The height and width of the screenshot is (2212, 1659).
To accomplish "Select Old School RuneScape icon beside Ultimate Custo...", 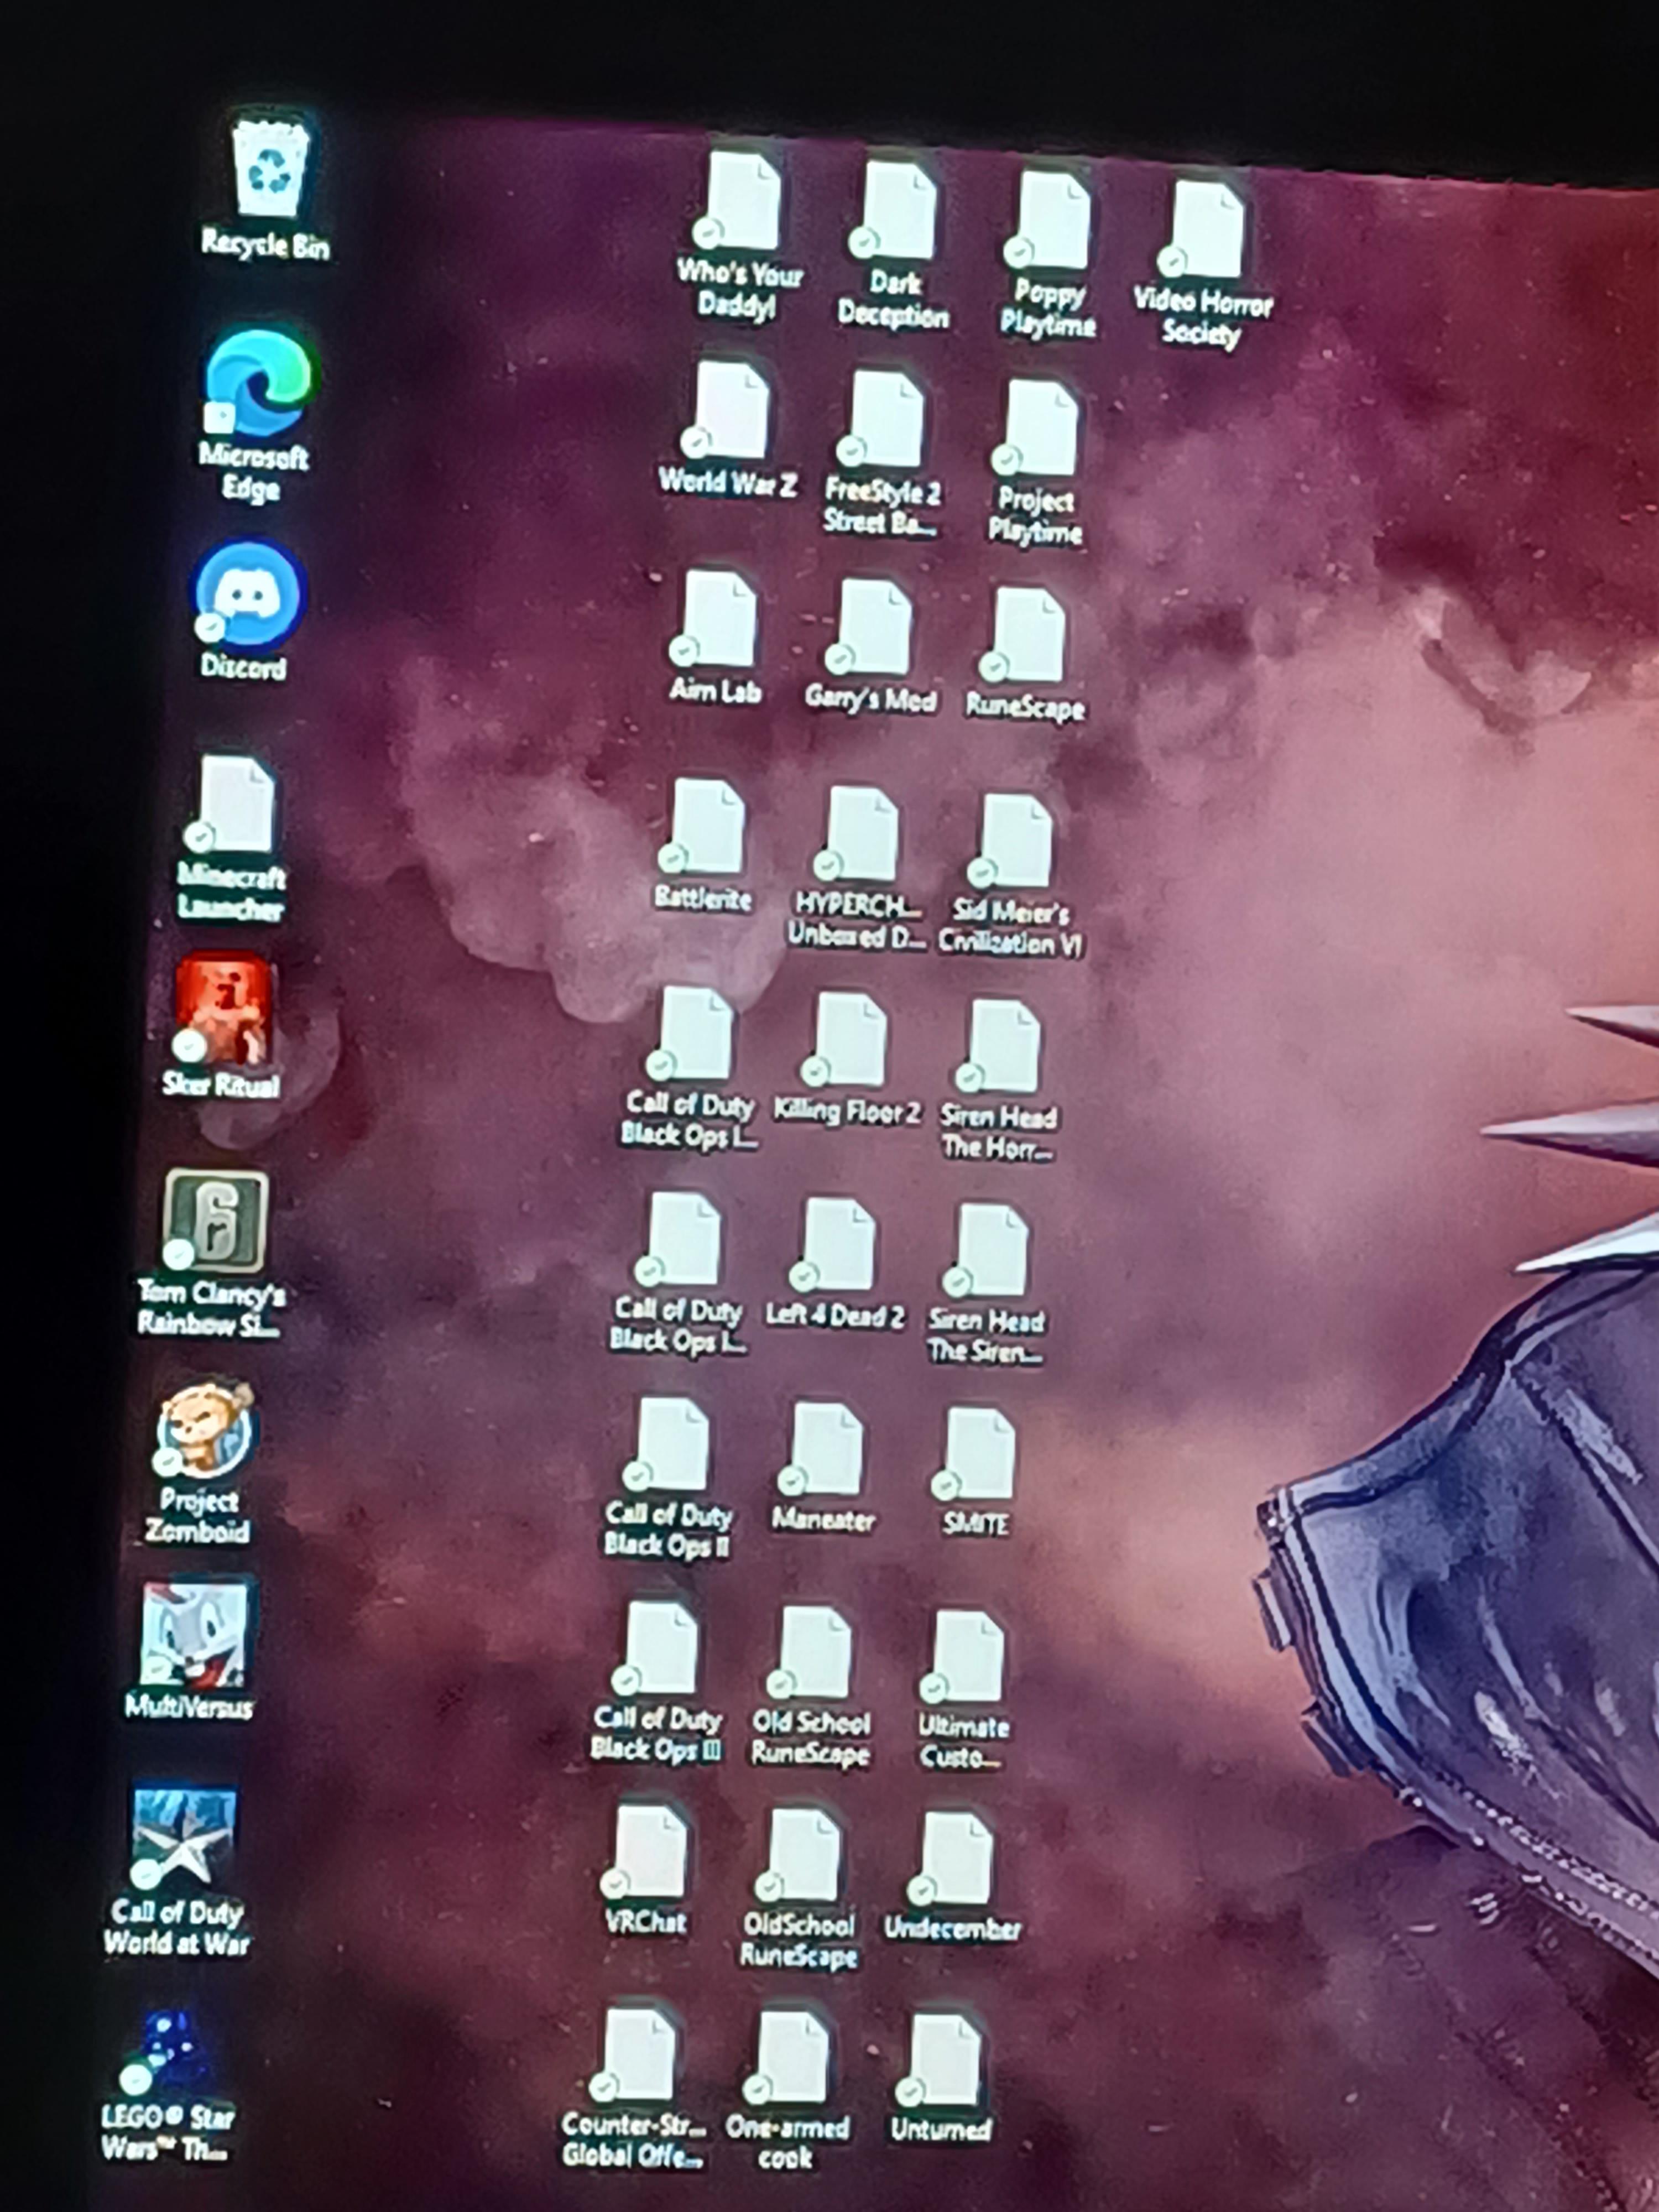I will tap(812, 1688).
